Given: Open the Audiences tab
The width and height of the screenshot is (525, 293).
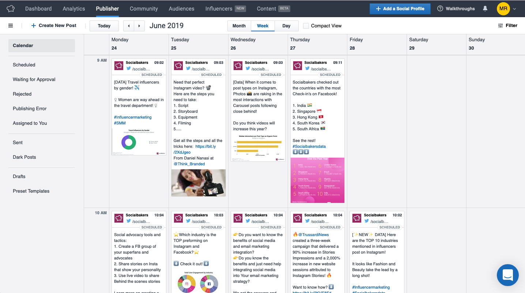Looking at the screenshot, I should 181,8.
